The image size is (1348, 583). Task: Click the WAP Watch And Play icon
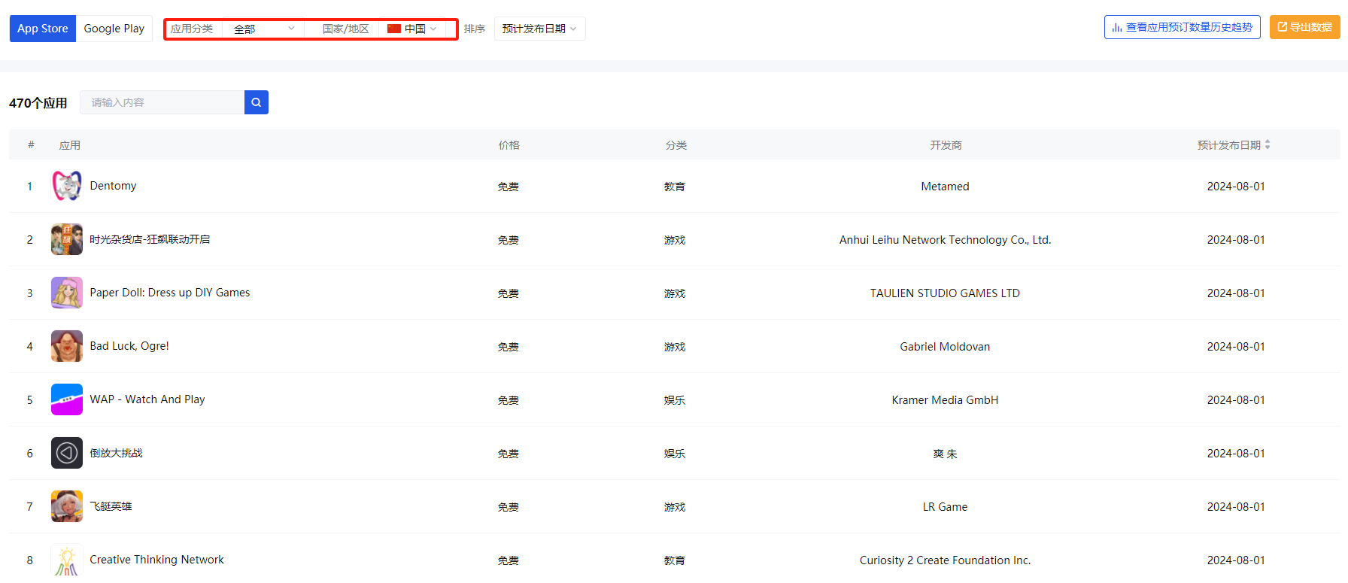(67, 399)
